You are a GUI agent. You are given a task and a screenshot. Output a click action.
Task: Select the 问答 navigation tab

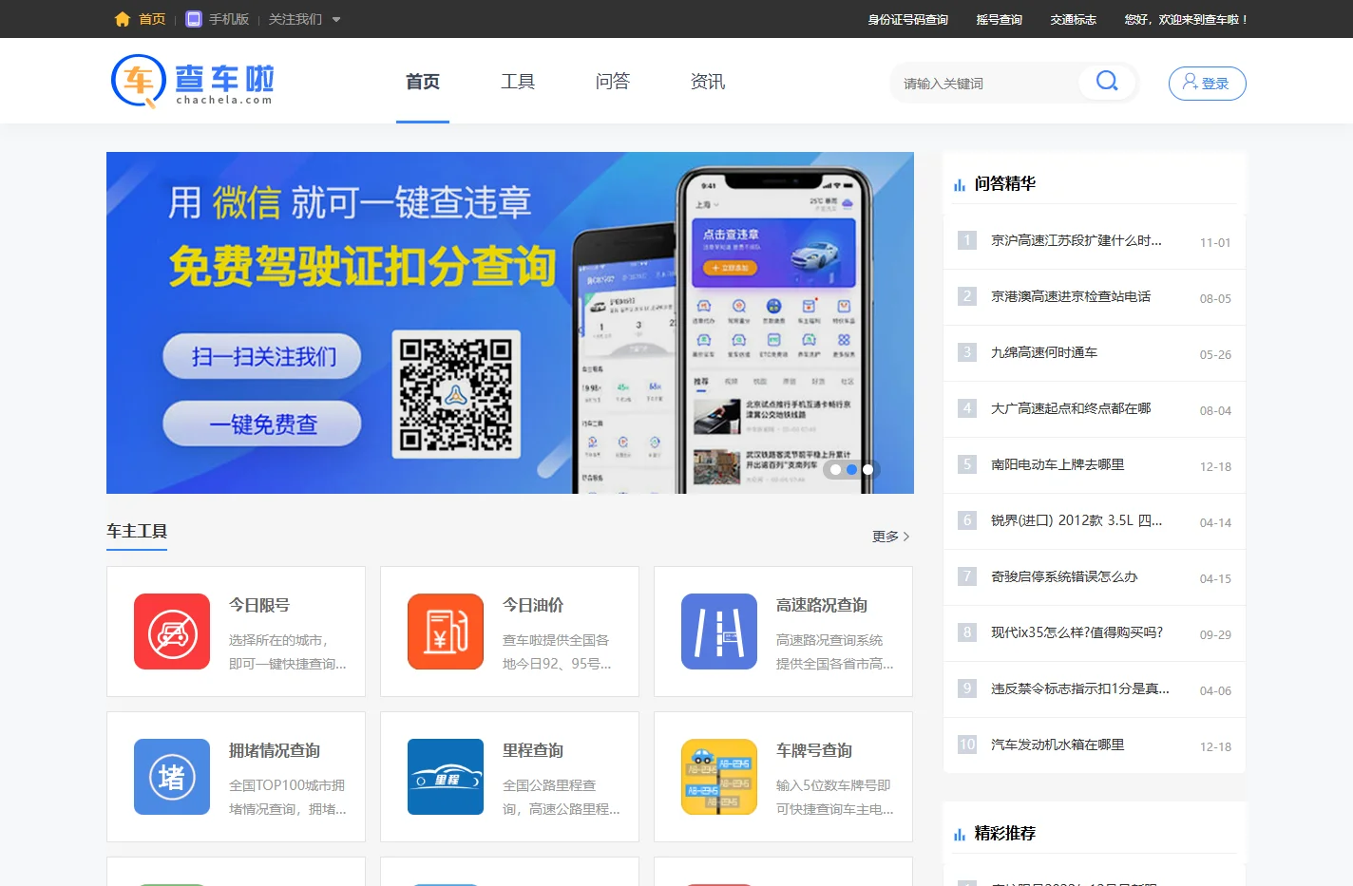pos(613,82)
